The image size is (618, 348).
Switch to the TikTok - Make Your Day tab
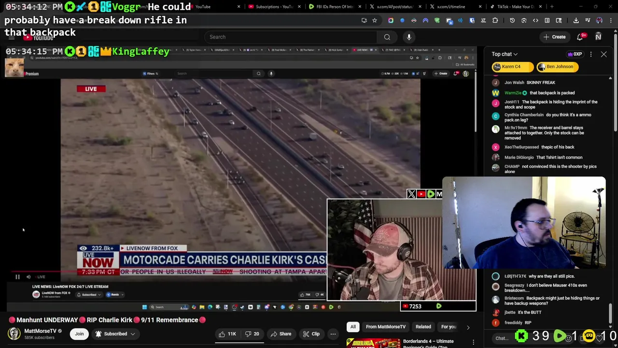pos(515,7)
